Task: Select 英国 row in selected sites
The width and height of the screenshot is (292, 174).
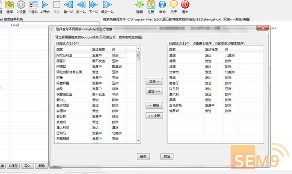Action: (203, 100)
